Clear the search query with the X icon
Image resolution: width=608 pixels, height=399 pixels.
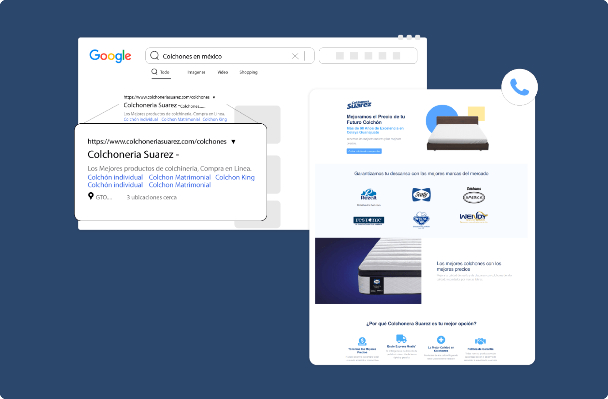click(295, 56)
